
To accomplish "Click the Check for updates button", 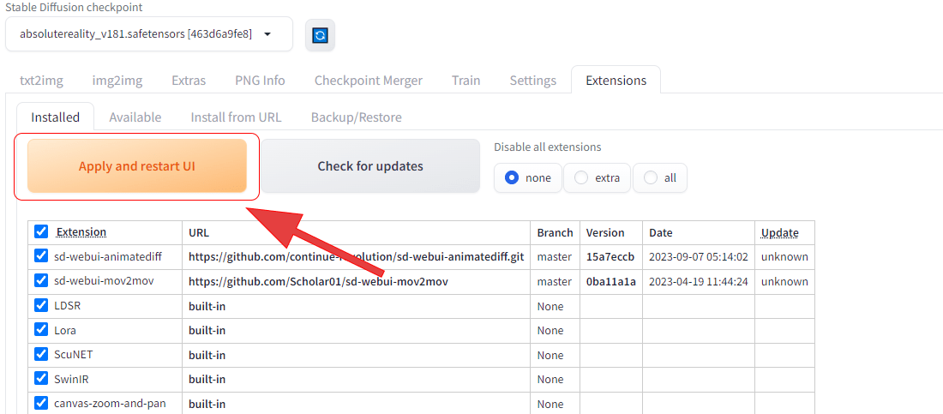I will pos(370,166).
